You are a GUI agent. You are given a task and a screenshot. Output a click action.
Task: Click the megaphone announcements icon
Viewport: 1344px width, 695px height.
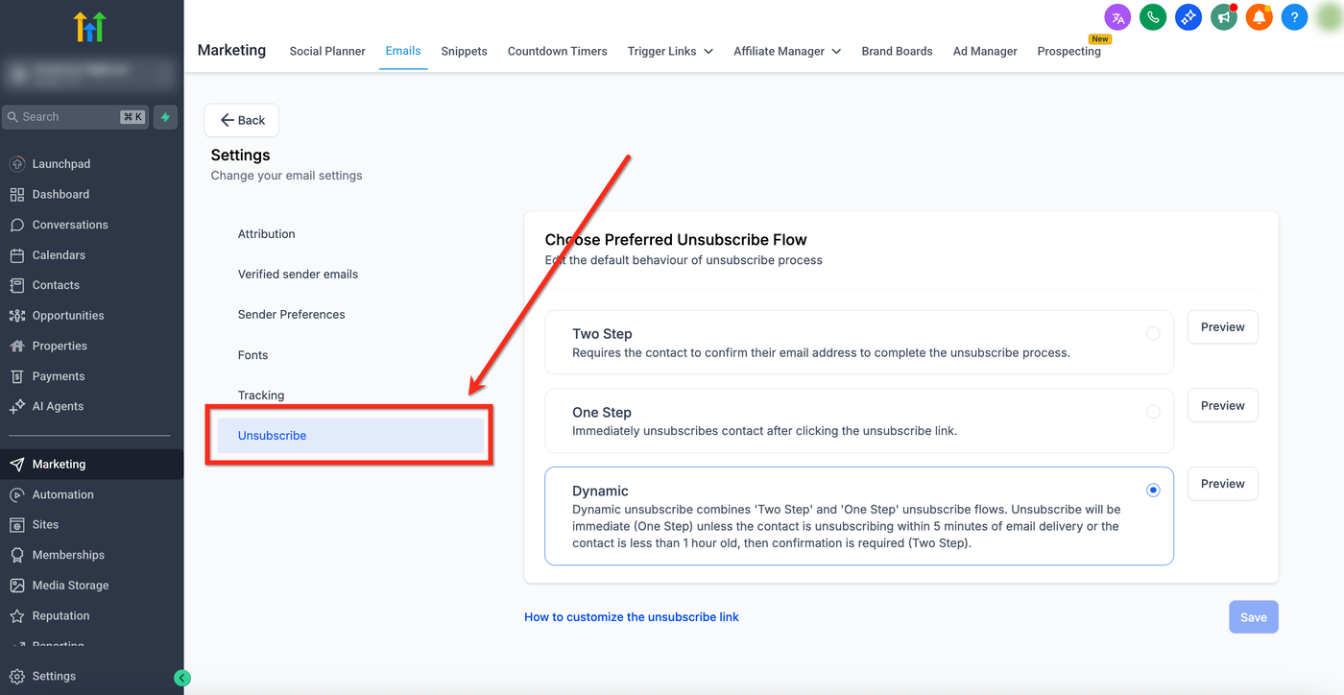pos(1223,17)
